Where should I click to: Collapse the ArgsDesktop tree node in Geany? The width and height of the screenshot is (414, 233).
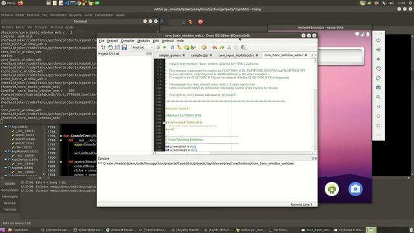coord(6,160)
